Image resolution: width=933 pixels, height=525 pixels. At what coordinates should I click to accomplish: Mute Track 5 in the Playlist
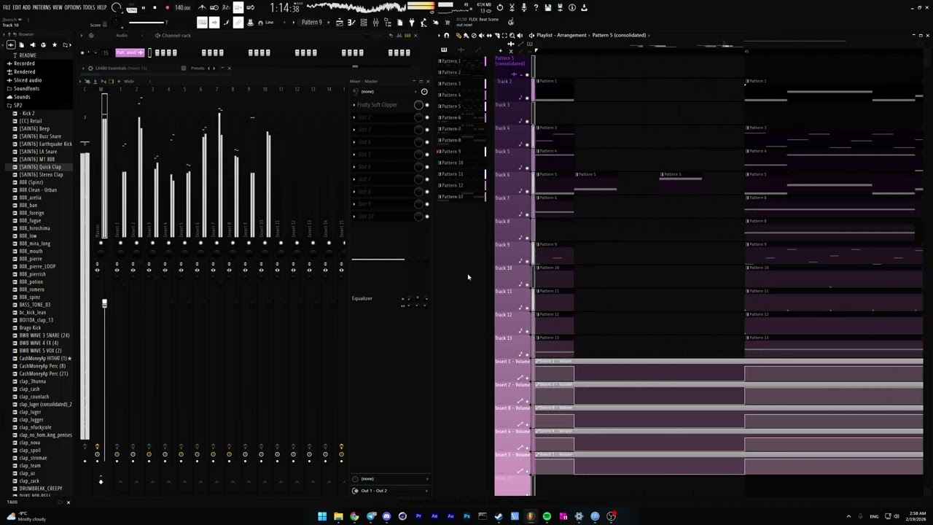click(x=527, y=168)
